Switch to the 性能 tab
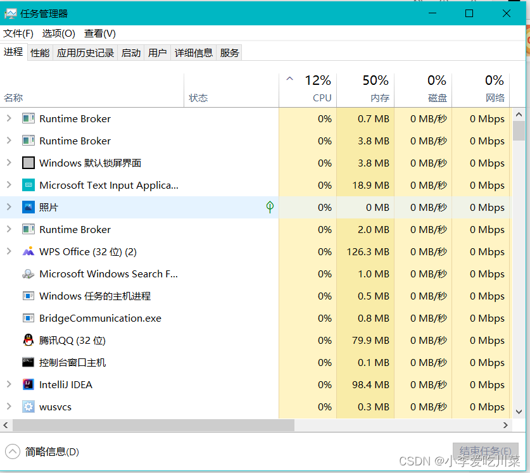 (x=40, y=53)
